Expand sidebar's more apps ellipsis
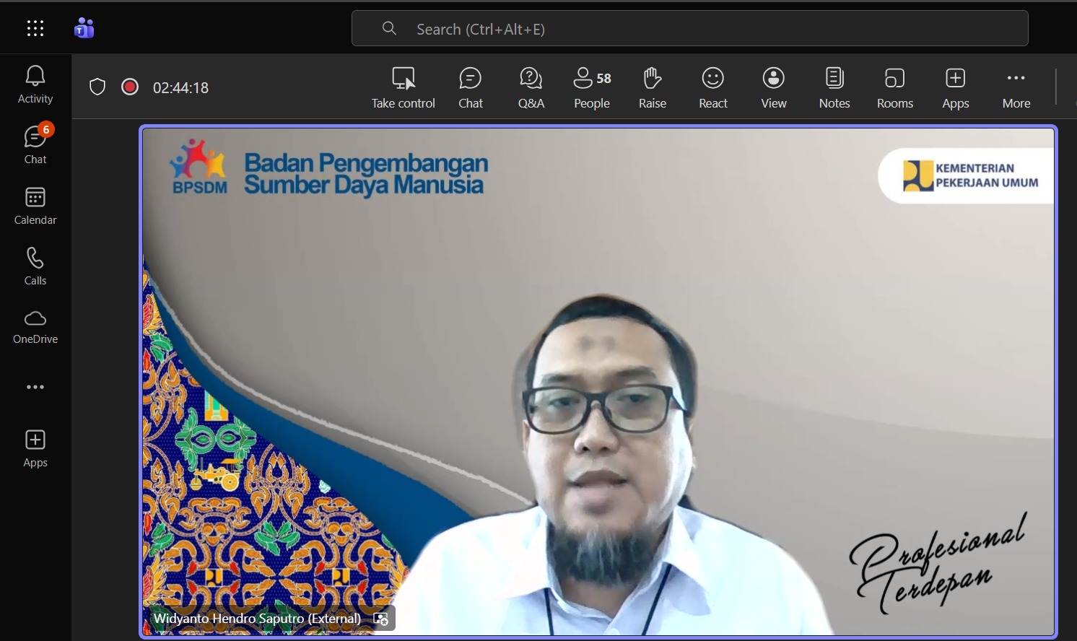1077x641 pixels. [x=35, y=388]
